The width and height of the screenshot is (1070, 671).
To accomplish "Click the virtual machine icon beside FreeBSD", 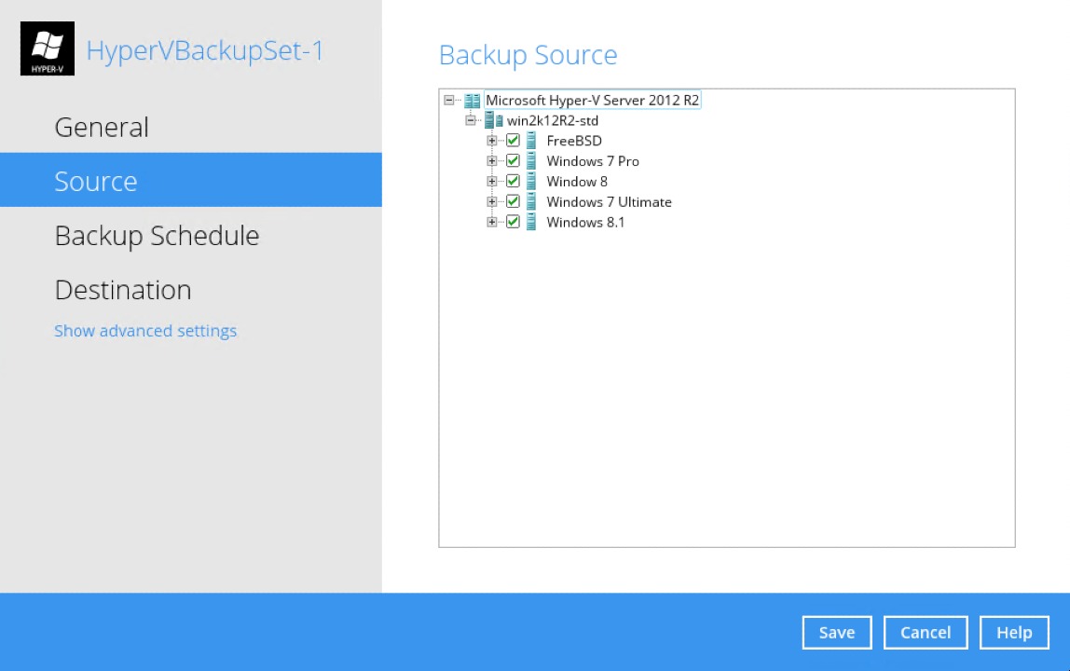I will pyautogui.click(x=531, y=140).
